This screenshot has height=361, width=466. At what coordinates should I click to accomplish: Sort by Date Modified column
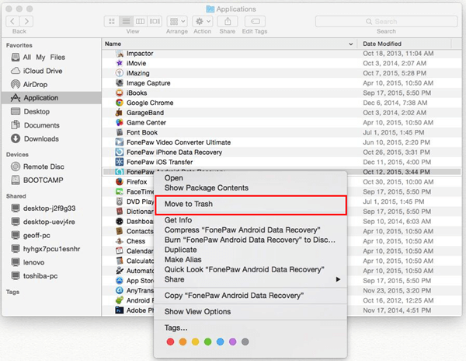tap(404, 44)
